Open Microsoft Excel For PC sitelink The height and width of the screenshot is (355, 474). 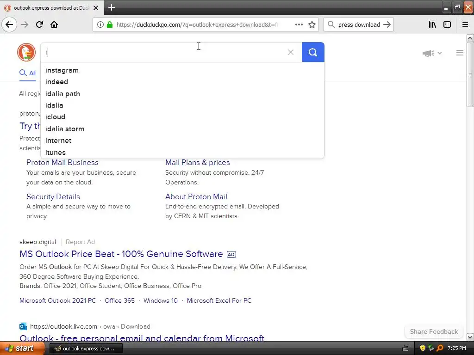coord(219,300)
